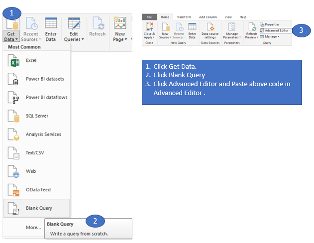Expand the Edit Queries dropdown arrow
Screen dimensions: 314x243
point(83,39)
